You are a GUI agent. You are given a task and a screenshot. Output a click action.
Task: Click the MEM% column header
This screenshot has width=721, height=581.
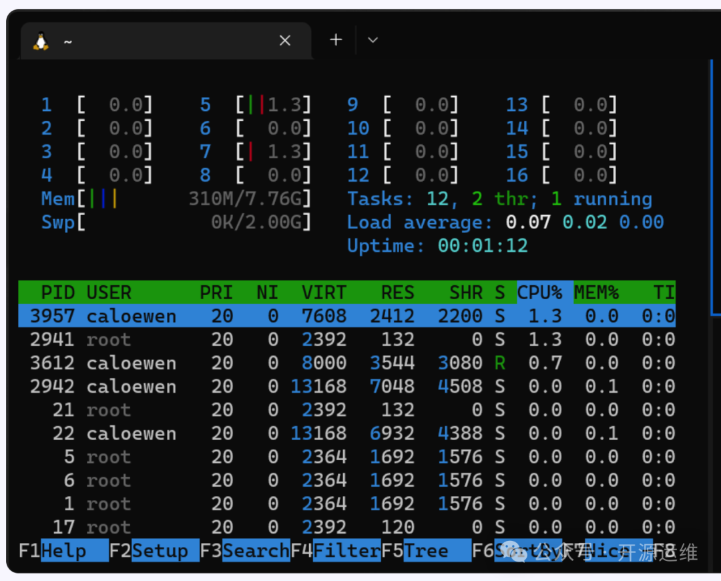[596, 293]
